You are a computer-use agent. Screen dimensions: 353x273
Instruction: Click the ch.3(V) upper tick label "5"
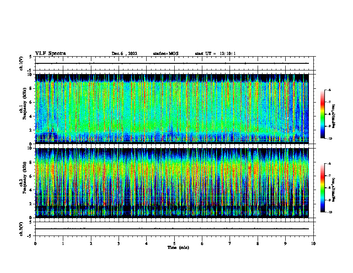[x=31, y=222]
